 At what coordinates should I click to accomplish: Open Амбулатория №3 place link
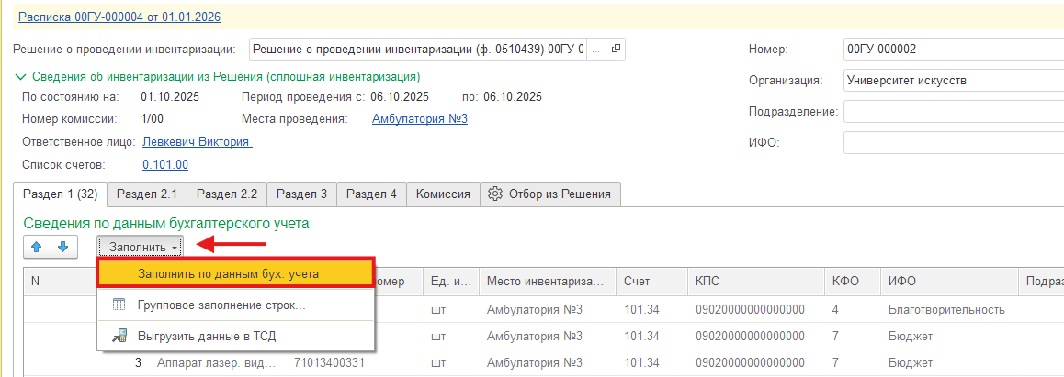[x=420, y=119]
